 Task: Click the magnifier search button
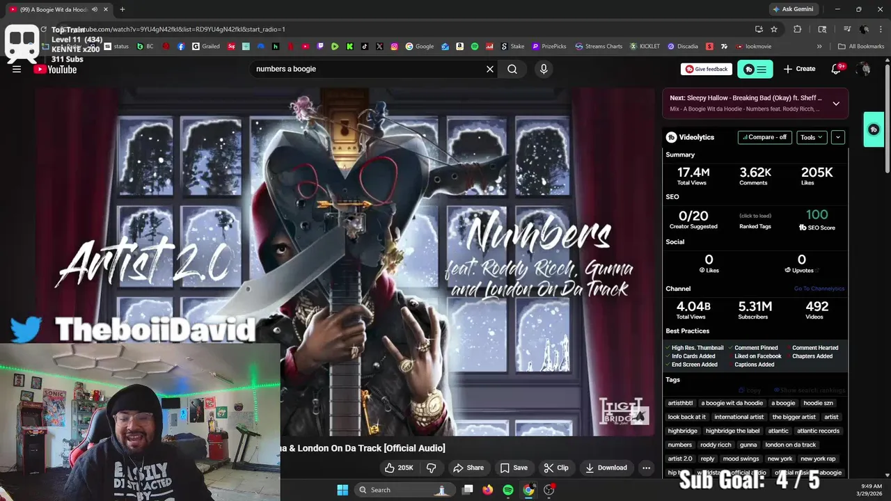(512, 69)
